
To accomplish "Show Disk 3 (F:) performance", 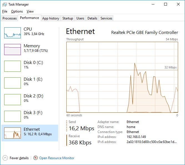I will (x=12, y=116).
